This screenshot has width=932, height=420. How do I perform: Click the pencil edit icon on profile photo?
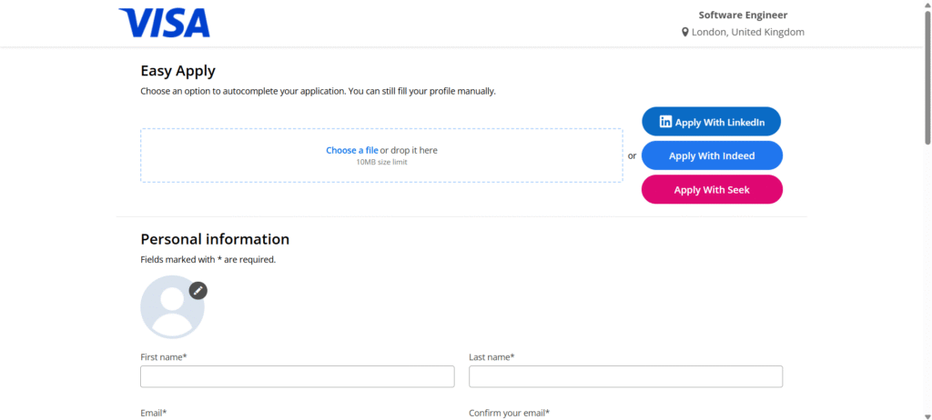tap(198, 291)
